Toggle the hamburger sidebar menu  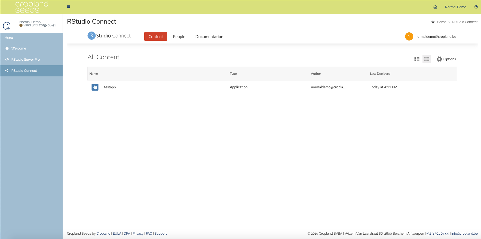[68, 7]
